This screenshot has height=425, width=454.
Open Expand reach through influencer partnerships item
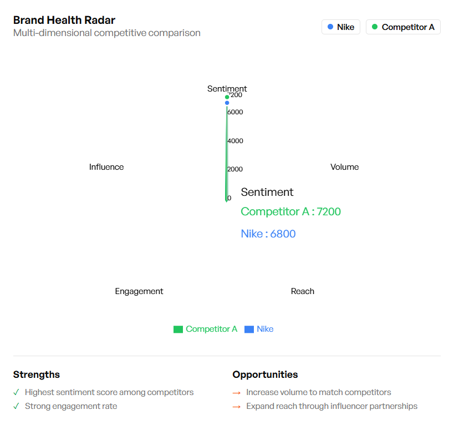(x=331, y=406)
